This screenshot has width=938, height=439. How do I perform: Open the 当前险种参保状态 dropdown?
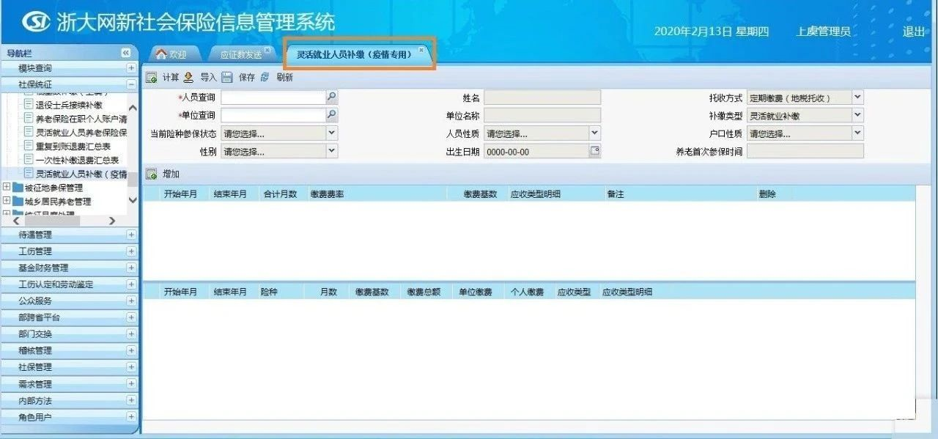331,133
